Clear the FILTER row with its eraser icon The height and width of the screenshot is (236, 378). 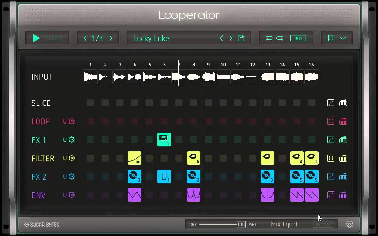click(343, 158)
